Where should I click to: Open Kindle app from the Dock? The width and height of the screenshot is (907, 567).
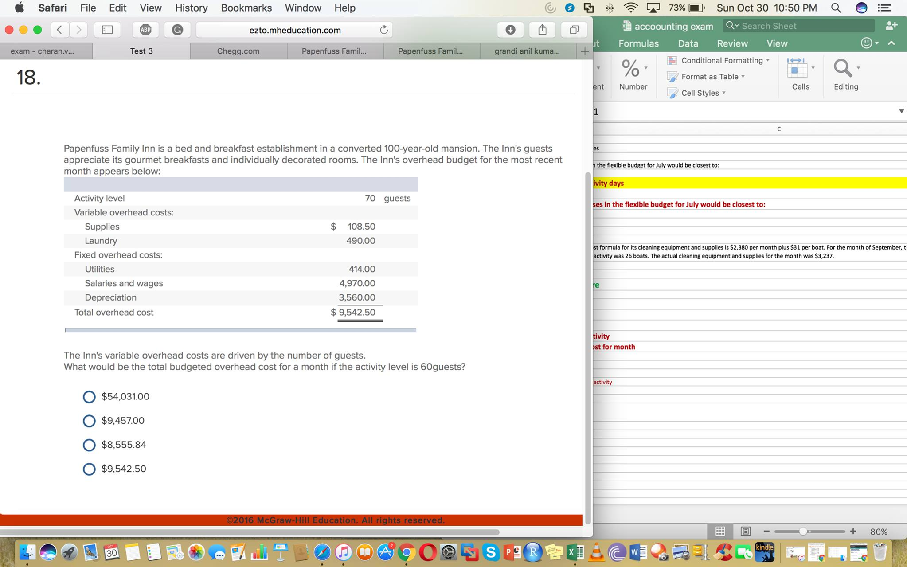pyautogui.click(x=765, y=552)
